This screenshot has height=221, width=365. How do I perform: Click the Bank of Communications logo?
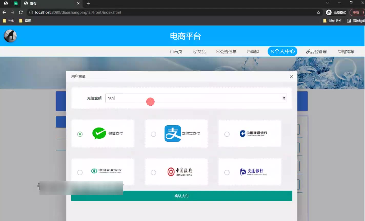coord(253,172)
